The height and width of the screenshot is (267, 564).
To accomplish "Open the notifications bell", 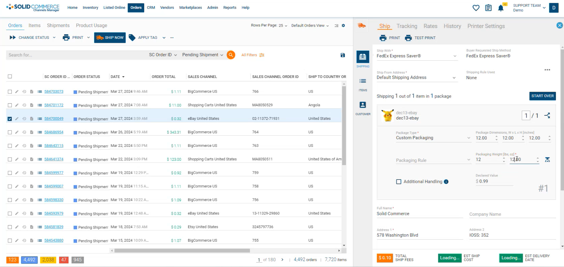I will [501, 8].
